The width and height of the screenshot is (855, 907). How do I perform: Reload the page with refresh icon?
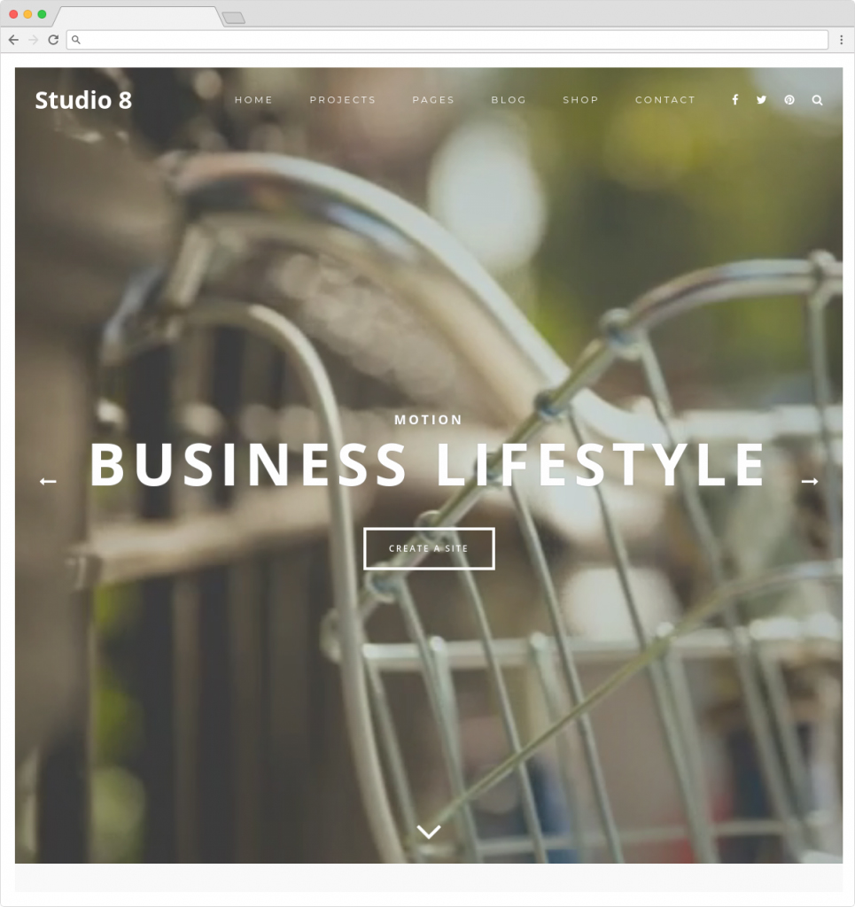click(53, 39)
